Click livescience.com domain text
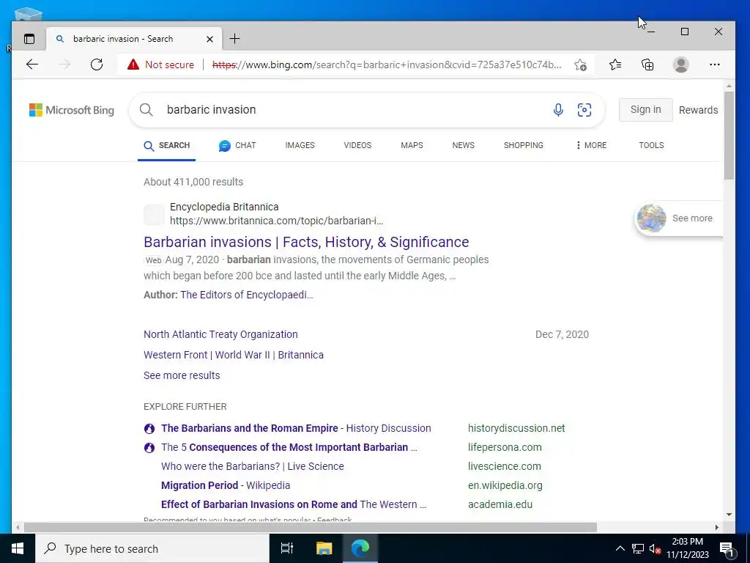The width and height of the screenshot is (750, 563). tap(504, 466)
